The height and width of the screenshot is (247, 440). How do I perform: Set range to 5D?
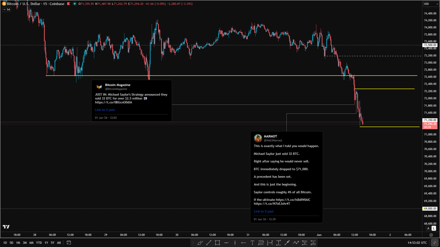point(11,243)
